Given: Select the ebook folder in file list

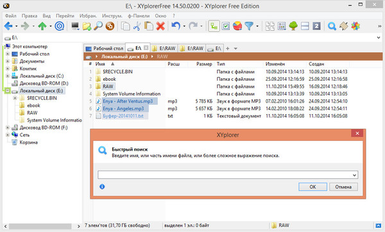Looking at the screenshot, I should pos(109,79).
